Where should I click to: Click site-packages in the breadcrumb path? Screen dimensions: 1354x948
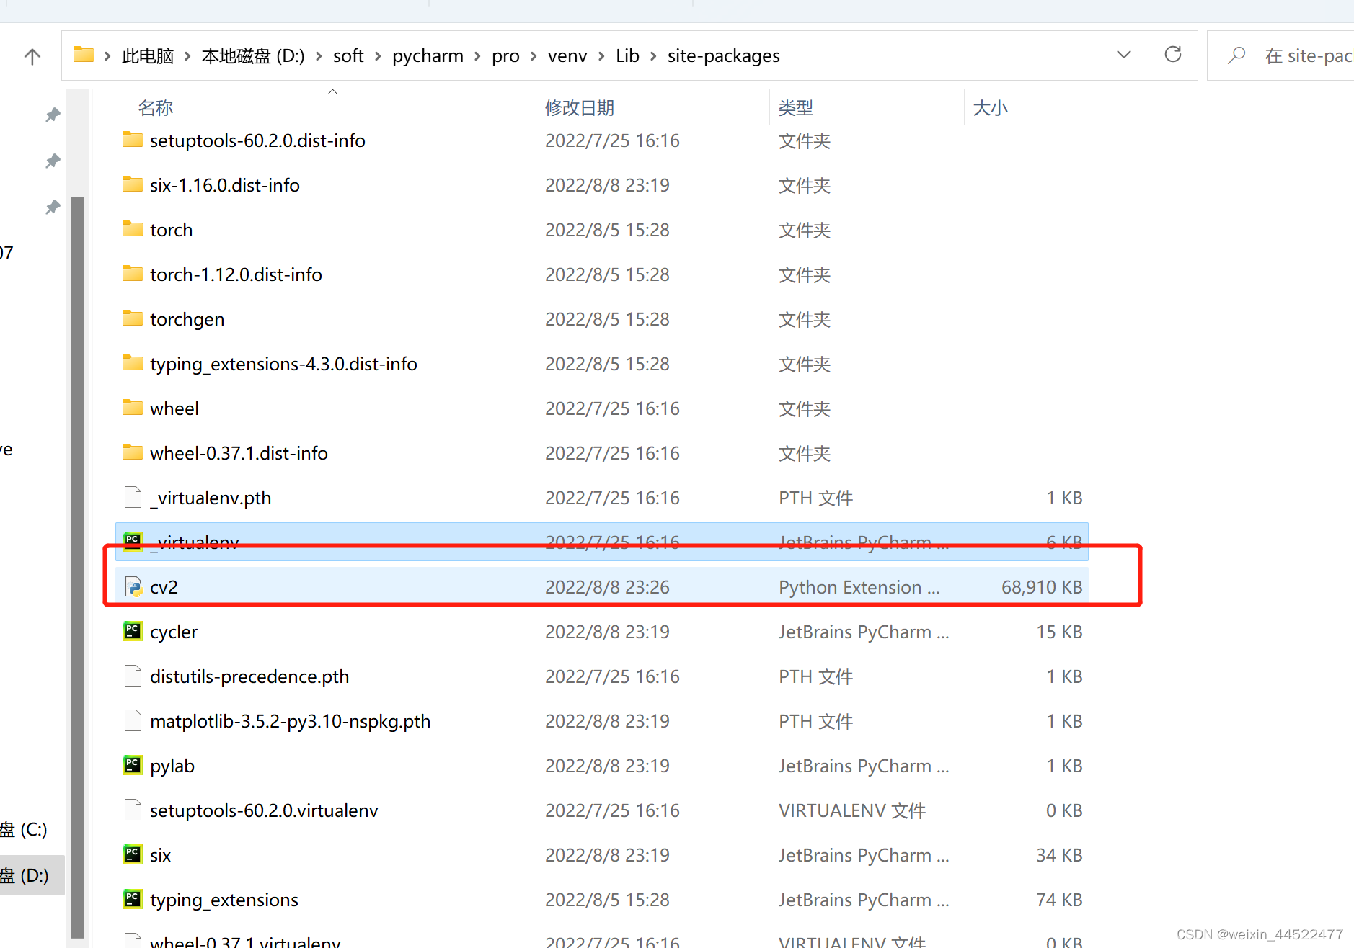[x=723, y=55]
